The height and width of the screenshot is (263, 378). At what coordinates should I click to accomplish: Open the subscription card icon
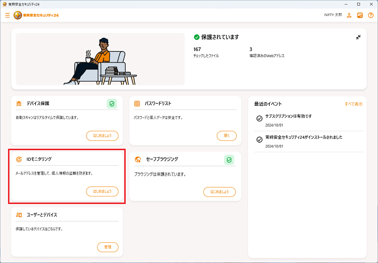[360, 15]
